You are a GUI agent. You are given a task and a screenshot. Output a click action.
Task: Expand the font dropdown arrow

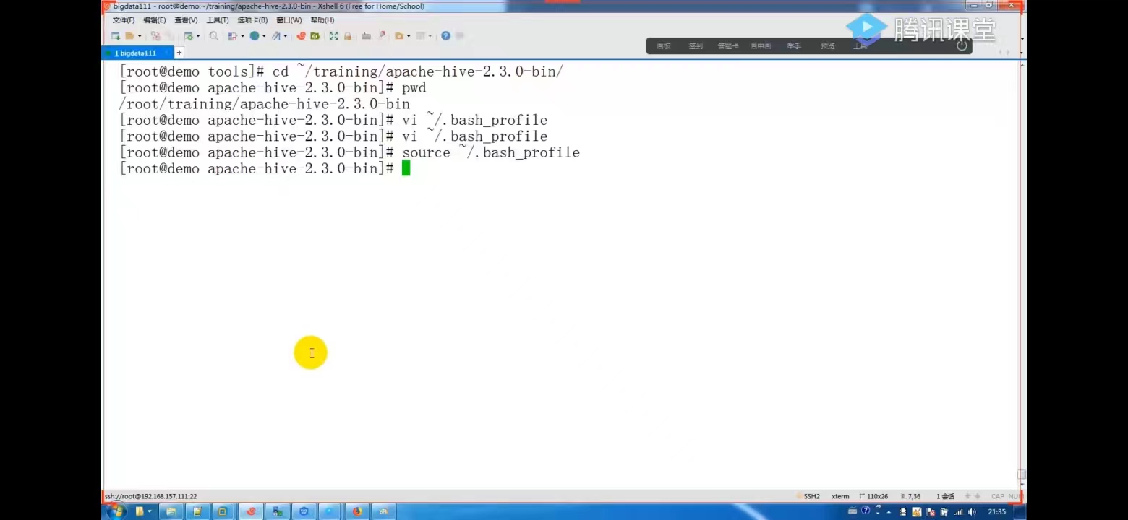[286, 36]
